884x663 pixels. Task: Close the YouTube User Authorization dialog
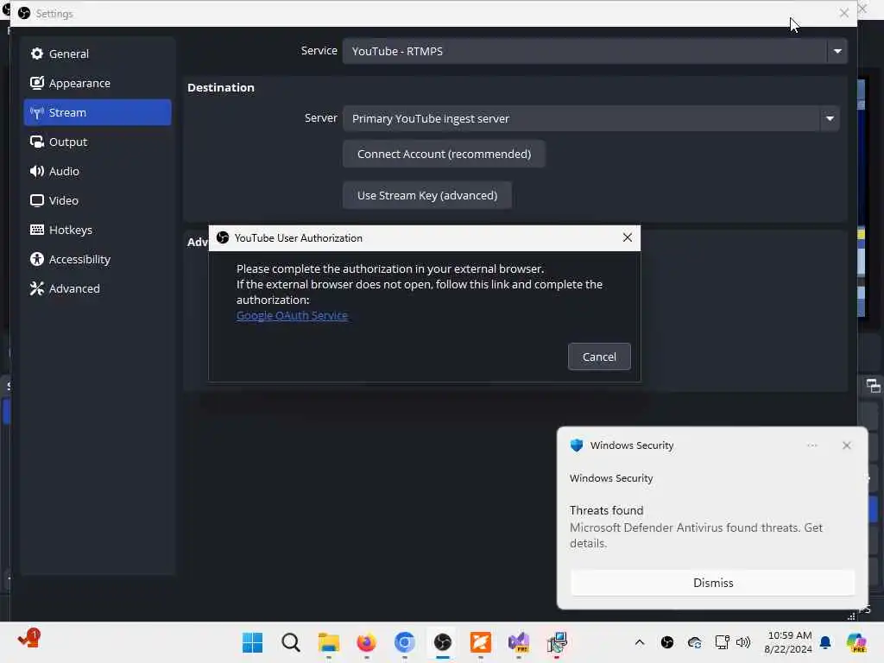(627, 237)
